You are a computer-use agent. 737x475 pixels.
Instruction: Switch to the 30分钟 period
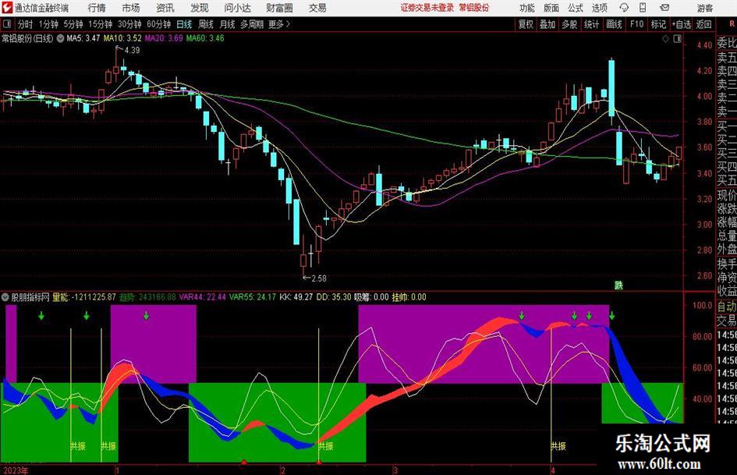tap(129, 24)
